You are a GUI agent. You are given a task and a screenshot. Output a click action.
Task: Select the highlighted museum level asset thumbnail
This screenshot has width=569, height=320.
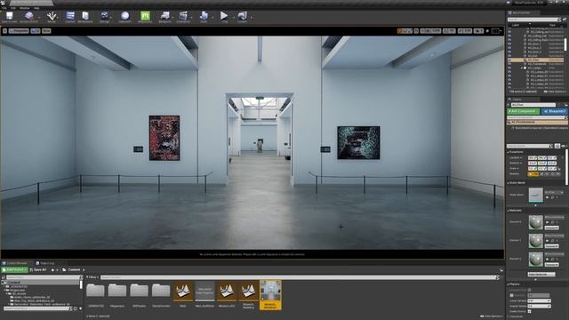(x=270, y=294)
